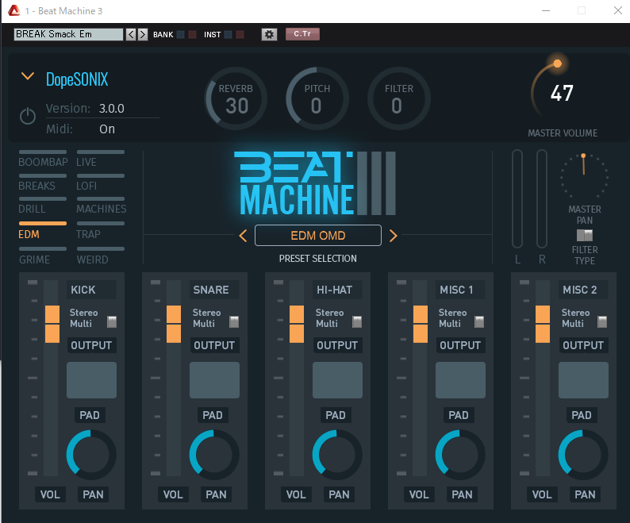Screen dimensions: 630x523
Task: Click the KICK pan knob
Action: pyautogui.click(x=91, y=455)
